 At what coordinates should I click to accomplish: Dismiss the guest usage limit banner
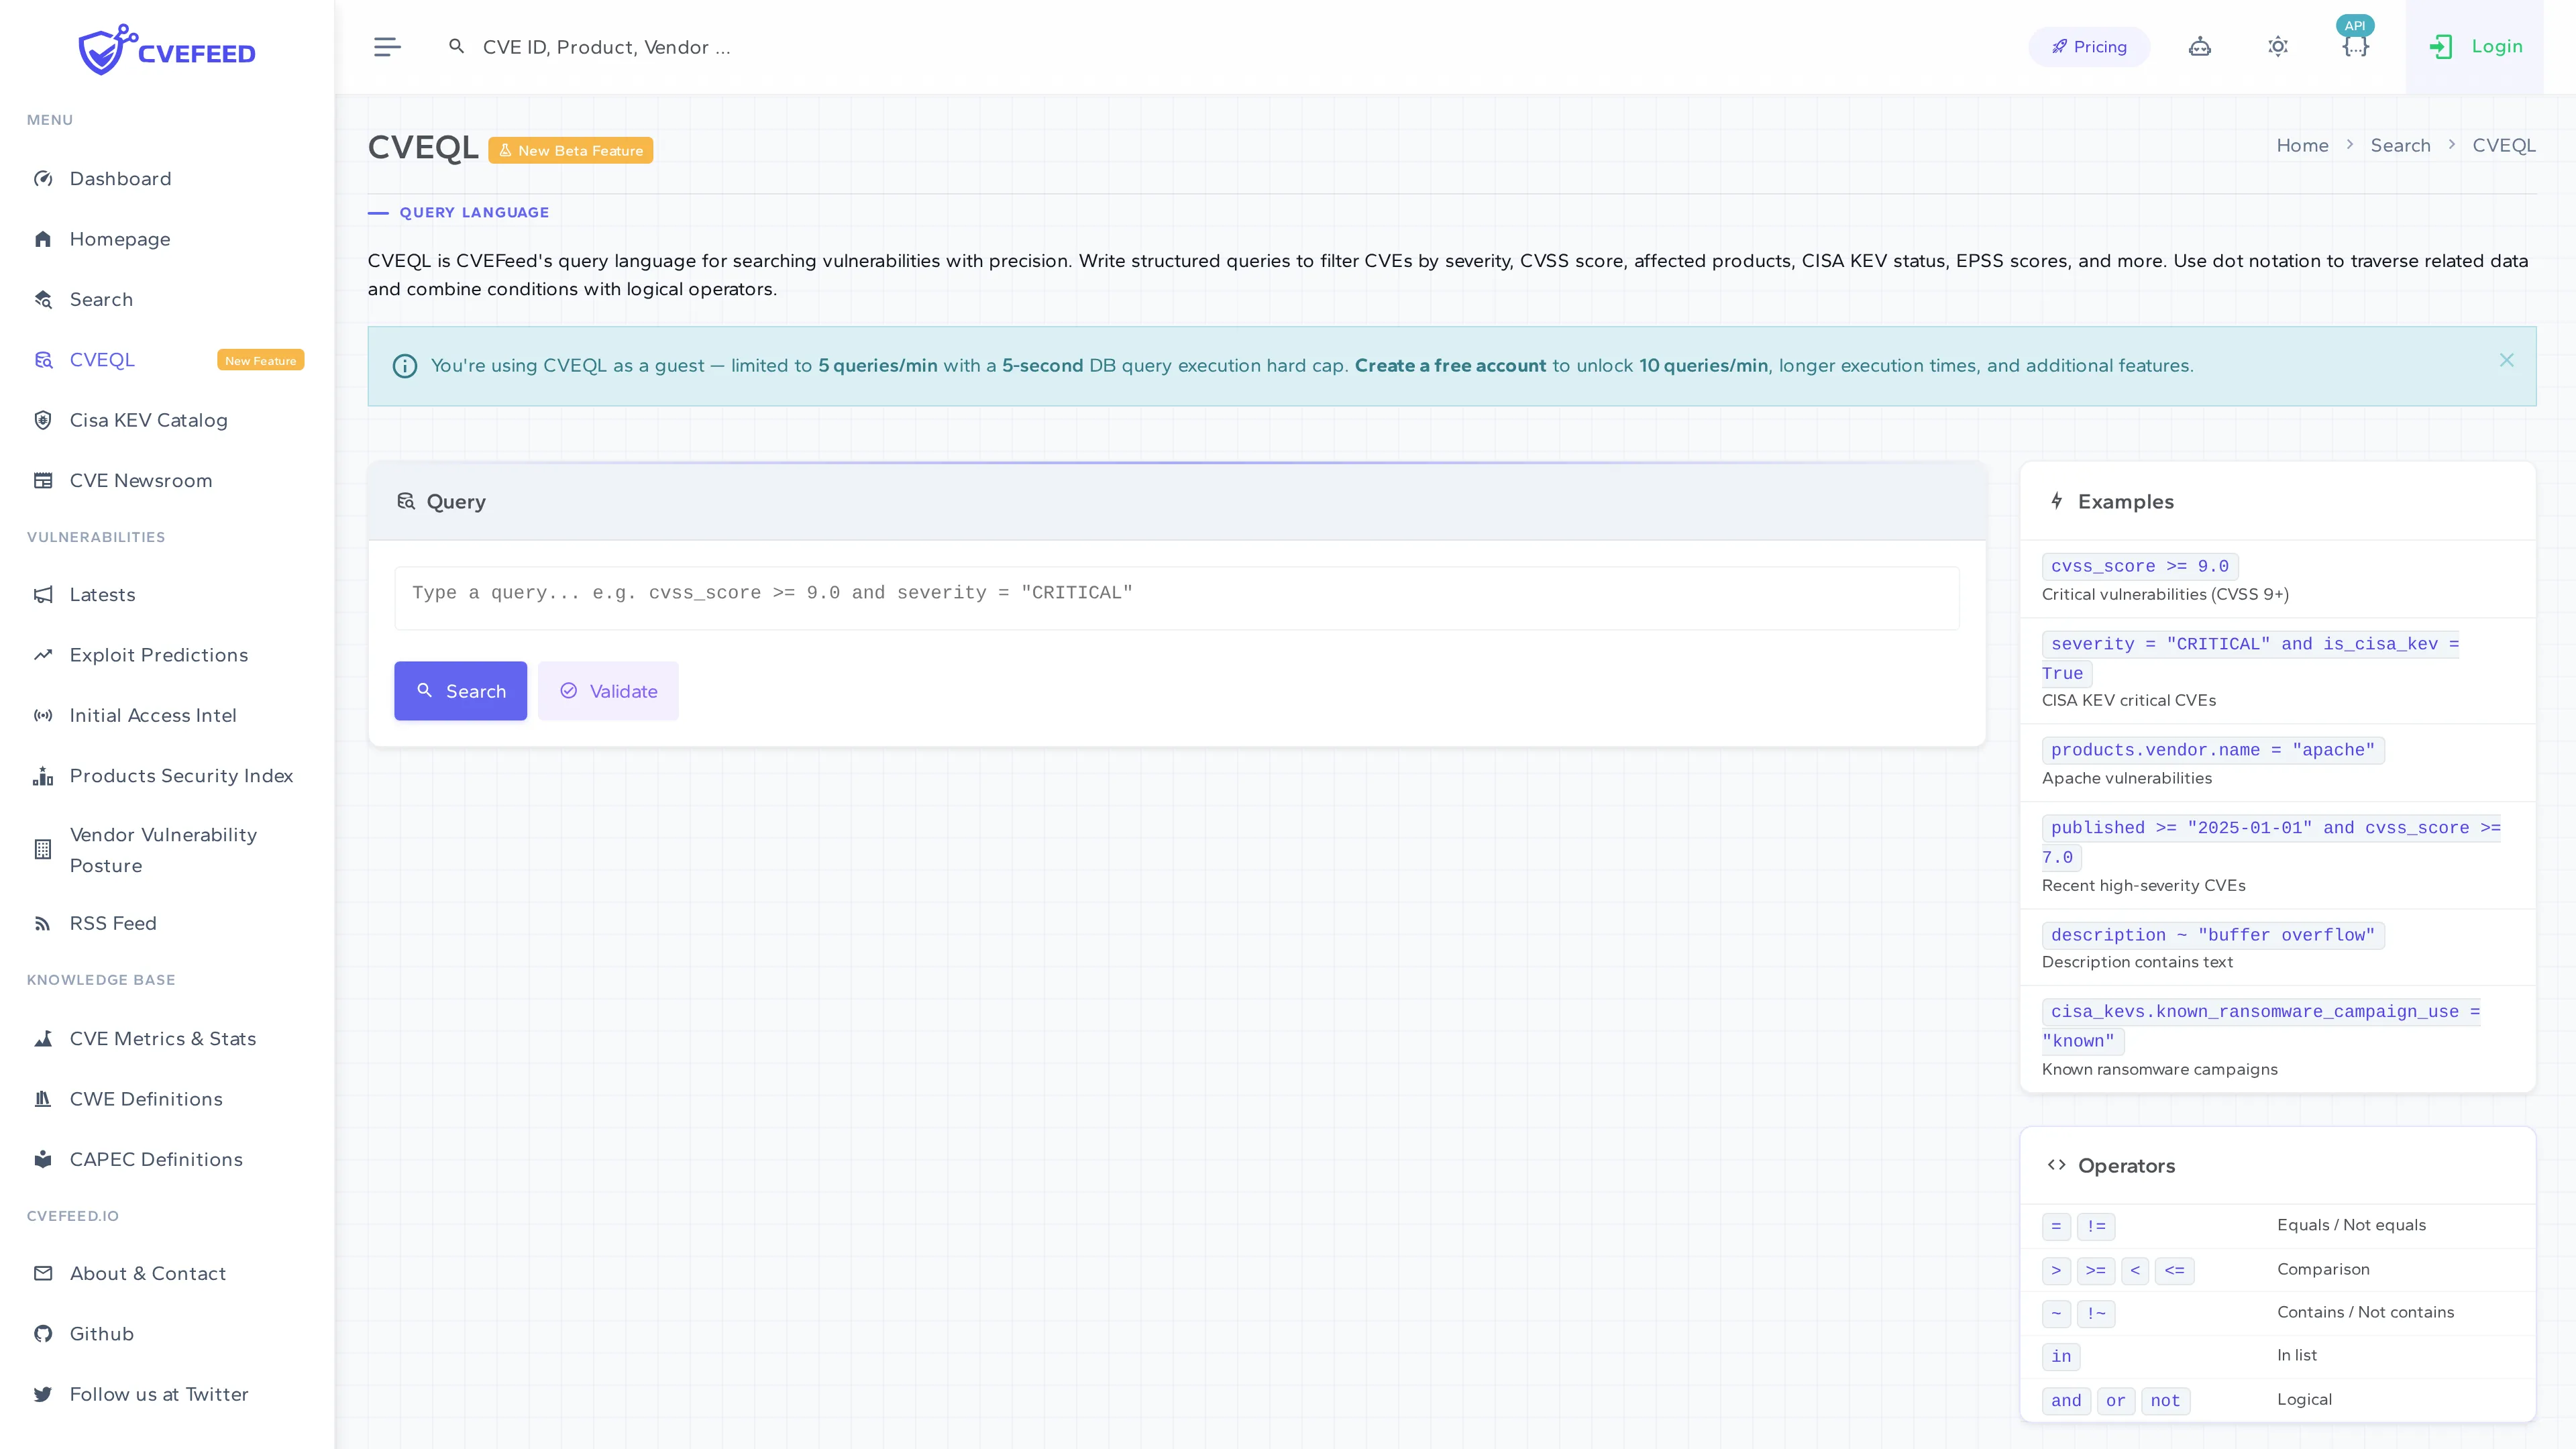(2507, 360)
